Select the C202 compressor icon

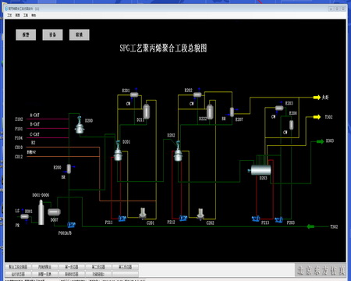click(x=200, y=214)
